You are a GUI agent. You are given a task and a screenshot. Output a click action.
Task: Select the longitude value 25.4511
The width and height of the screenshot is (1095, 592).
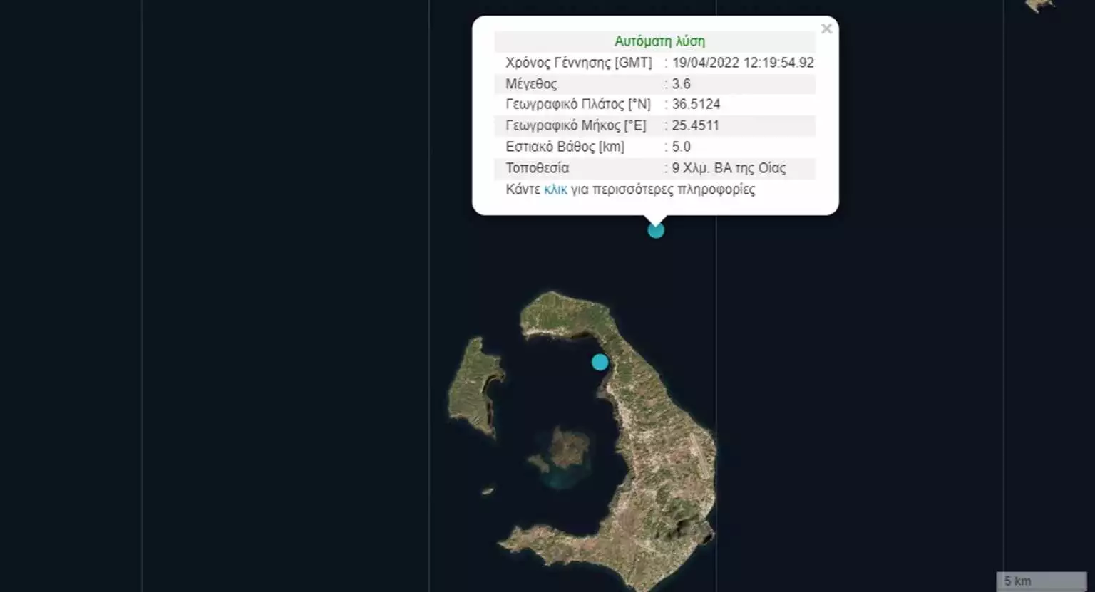click(x=695, y=125)
